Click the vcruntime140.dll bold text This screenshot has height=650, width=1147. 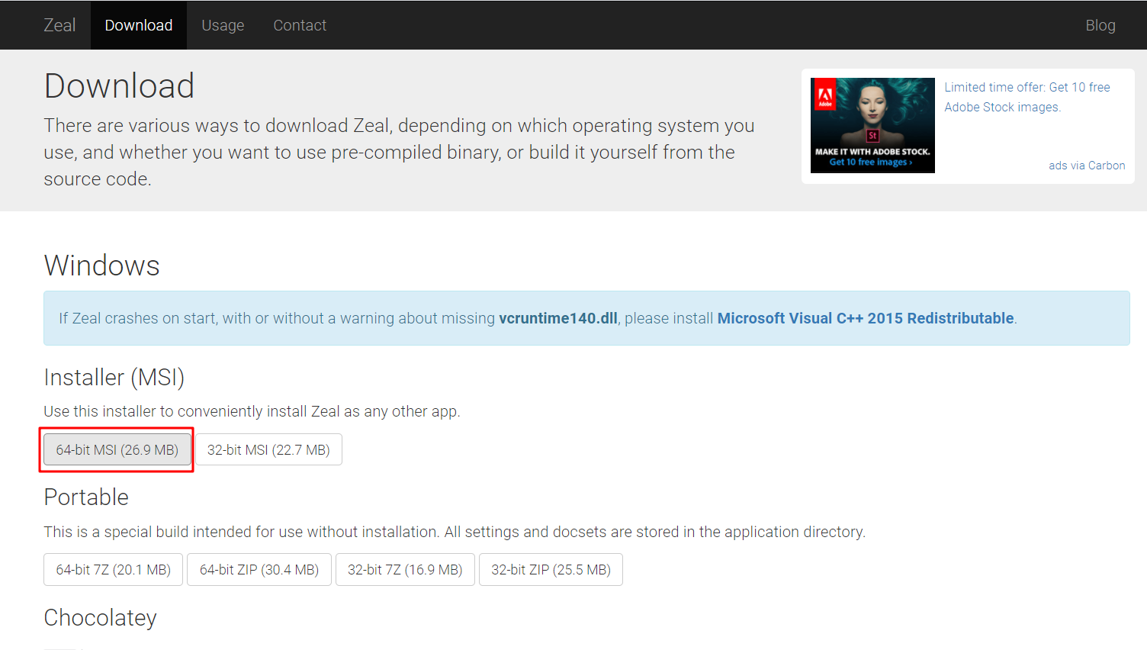click(558, 318)
